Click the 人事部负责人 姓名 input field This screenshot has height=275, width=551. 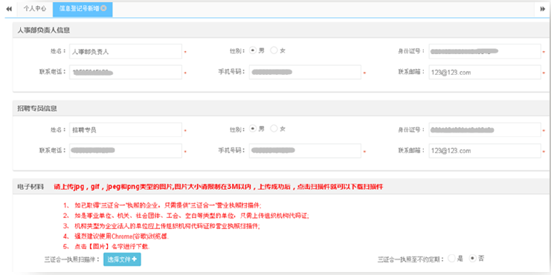pyautogui.click(x=126, y=51)
